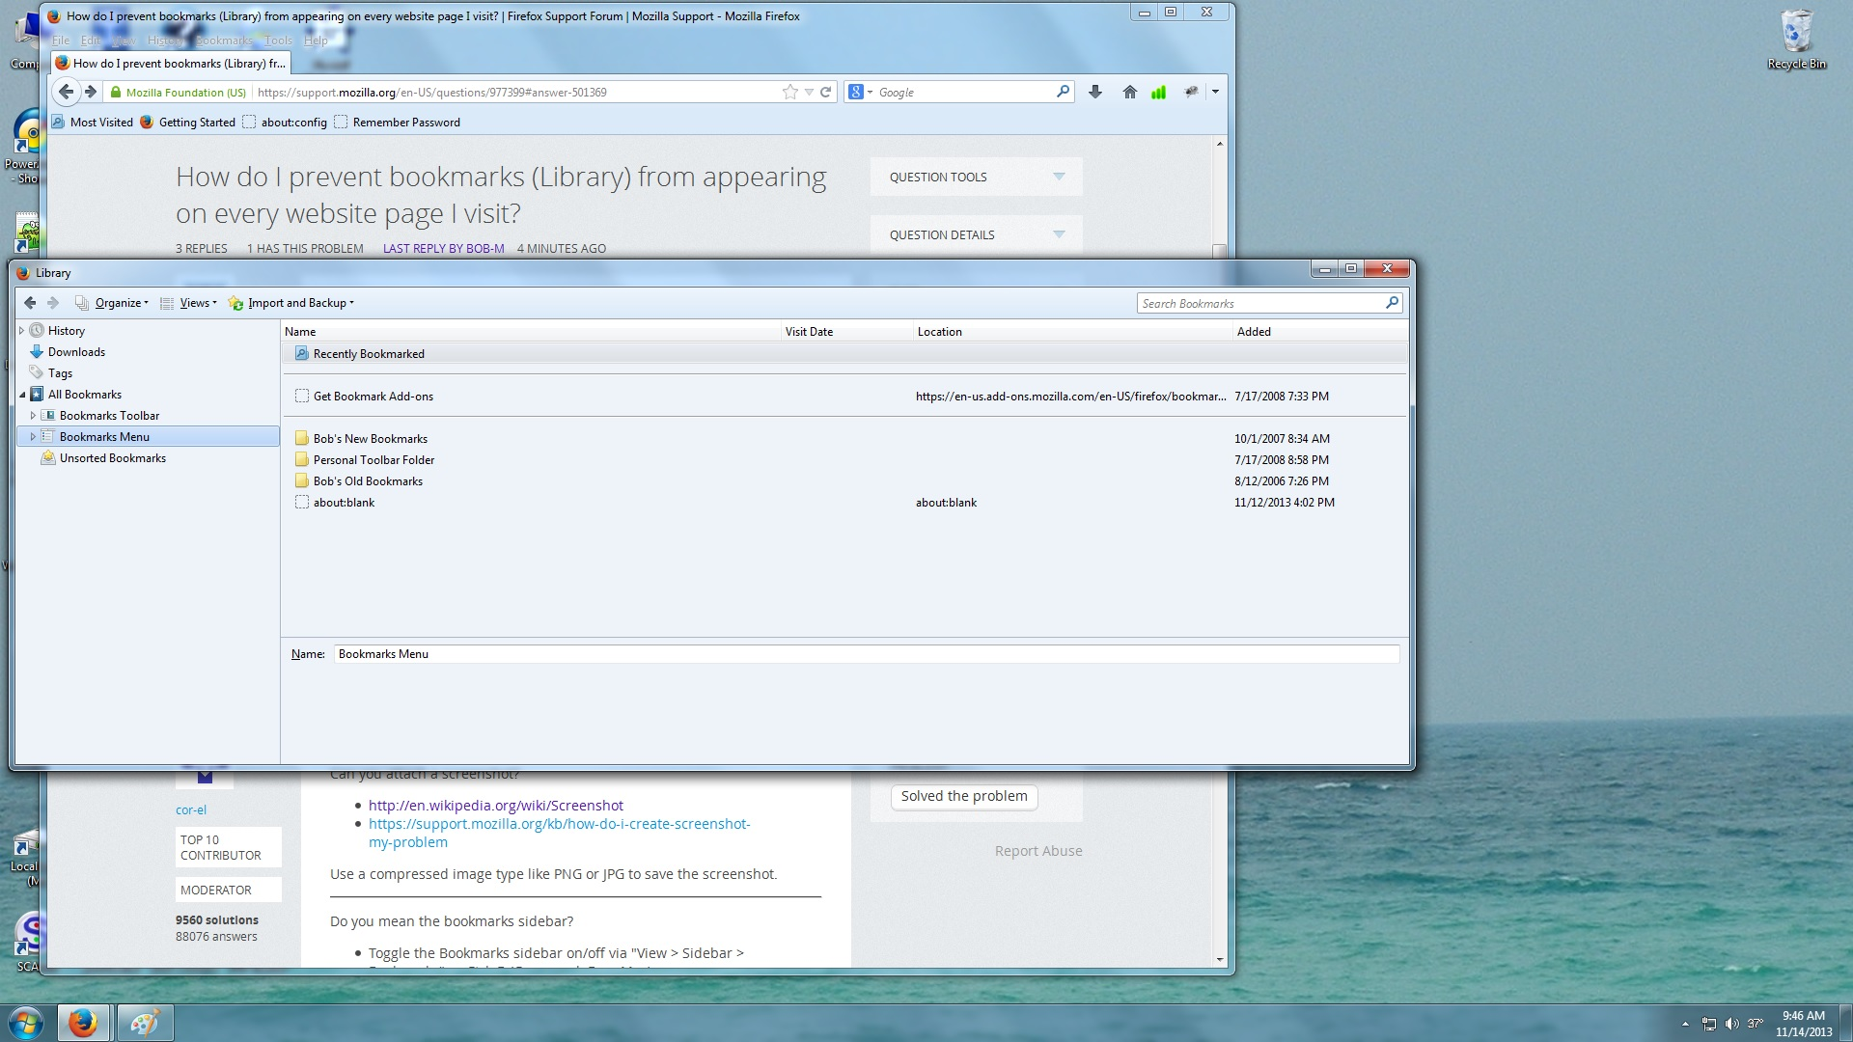The height and width of the screenshot is (1042, 1853).
Task: Open Paint from the taskbar
Action: tap(145, 1023)
